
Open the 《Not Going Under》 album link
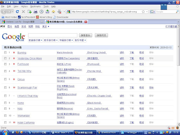click(96, 53)
